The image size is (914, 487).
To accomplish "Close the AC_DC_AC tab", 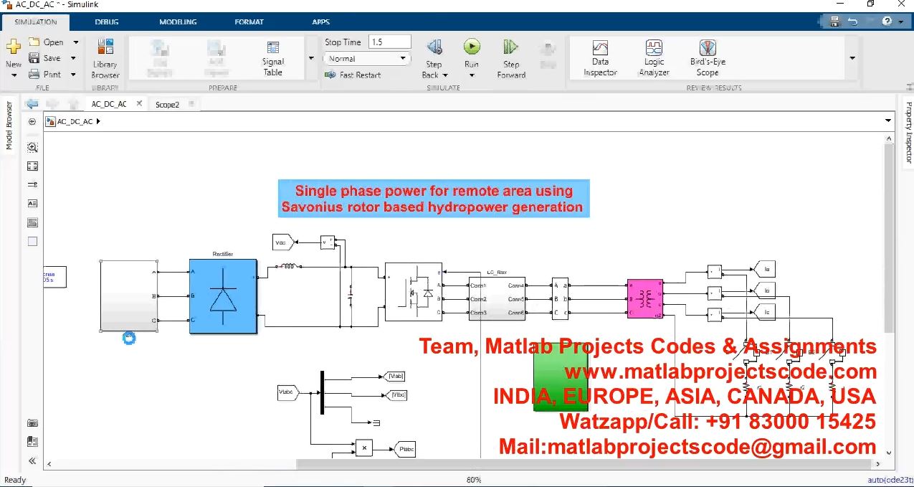I will click(139, 104).
